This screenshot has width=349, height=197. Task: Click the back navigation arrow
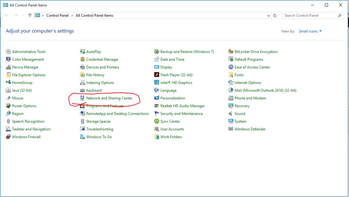[x=7, y=15]
